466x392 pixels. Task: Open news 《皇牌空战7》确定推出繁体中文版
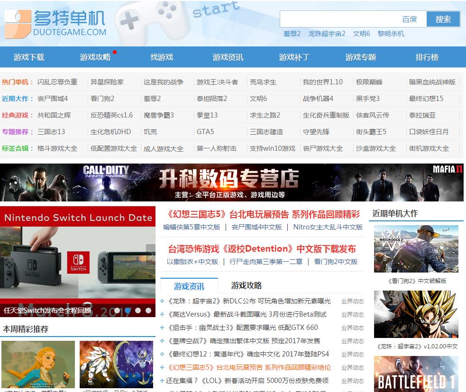point(243,341)
